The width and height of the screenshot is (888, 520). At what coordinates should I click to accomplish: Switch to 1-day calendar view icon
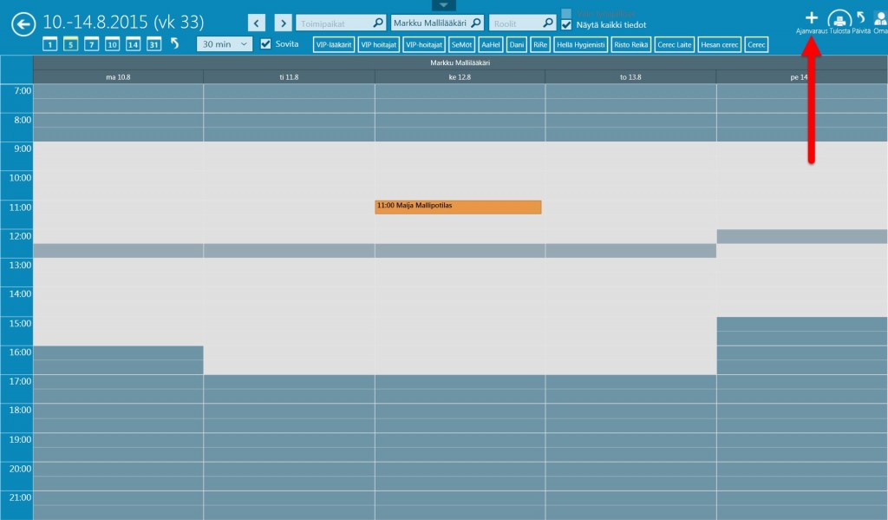(49, 44)
